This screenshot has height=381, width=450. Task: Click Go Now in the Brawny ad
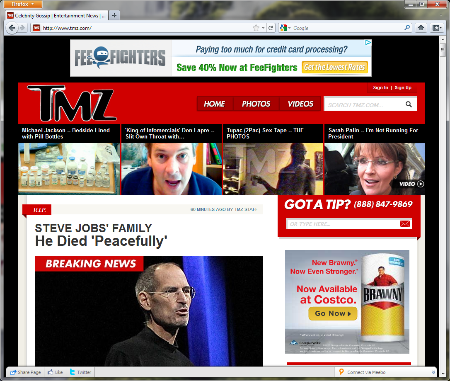333,314
